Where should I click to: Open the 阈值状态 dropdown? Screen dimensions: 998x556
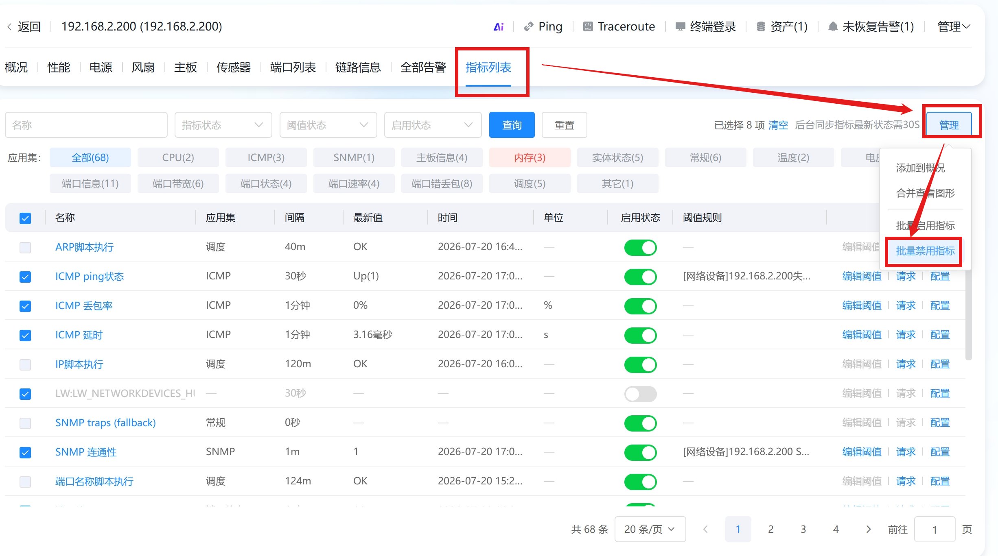point(328,125)
